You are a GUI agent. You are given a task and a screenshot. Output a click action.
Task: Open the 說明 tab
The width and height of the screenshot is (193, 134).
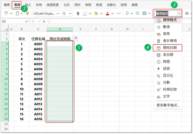click(124, 5)
